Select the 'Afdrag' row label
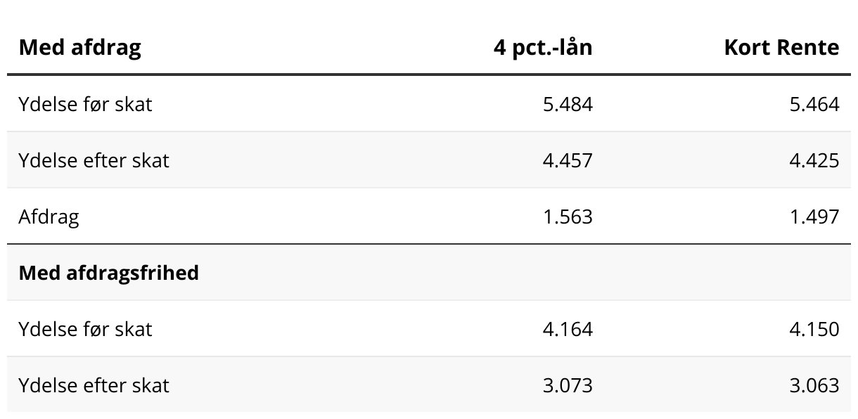Viewport: 858px width, 419px height. (x=49, y=217)
